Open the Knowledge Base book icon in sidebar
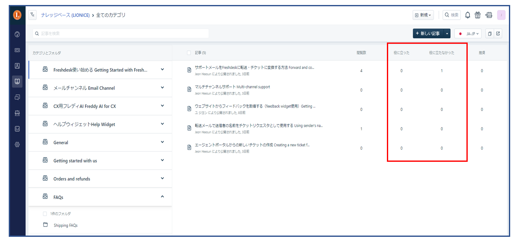The image size is (526, 251). 17,81
